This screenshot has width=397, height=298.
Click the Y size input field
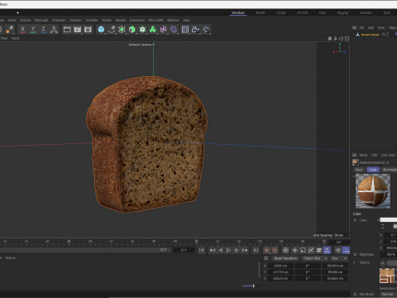click(x=335, y=272)
